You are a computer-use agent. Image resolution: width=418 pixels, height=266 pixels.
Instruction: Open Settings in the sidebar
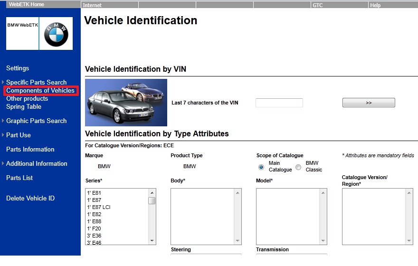18,68
